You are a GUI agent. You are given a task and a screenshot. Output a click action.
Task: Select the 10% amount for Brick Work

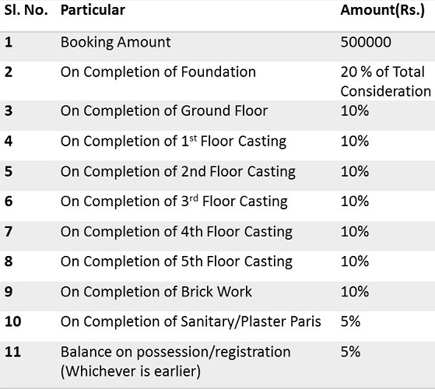[x=355, y=292]
